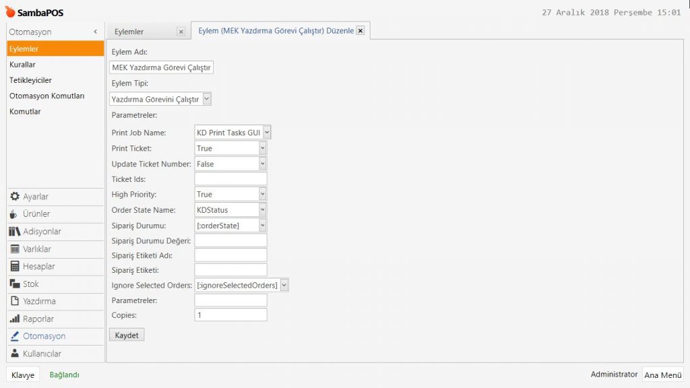Close the Eylem Düzenle tab
Screen dimensions: 690x388
[360, 30]
